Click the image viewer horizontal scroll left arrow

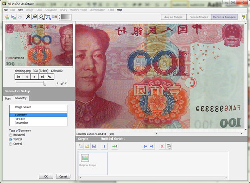156,133
